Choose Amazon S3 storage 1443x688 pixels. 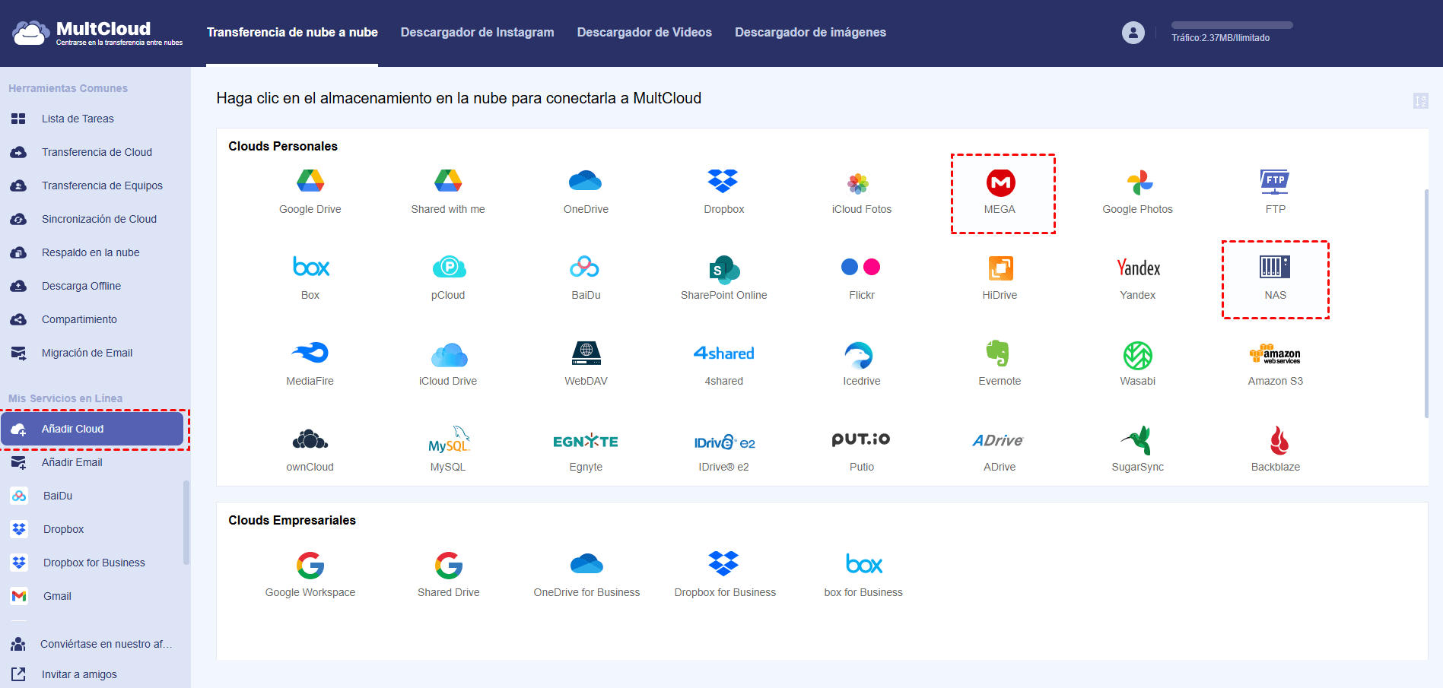(x=1275, y=354)
